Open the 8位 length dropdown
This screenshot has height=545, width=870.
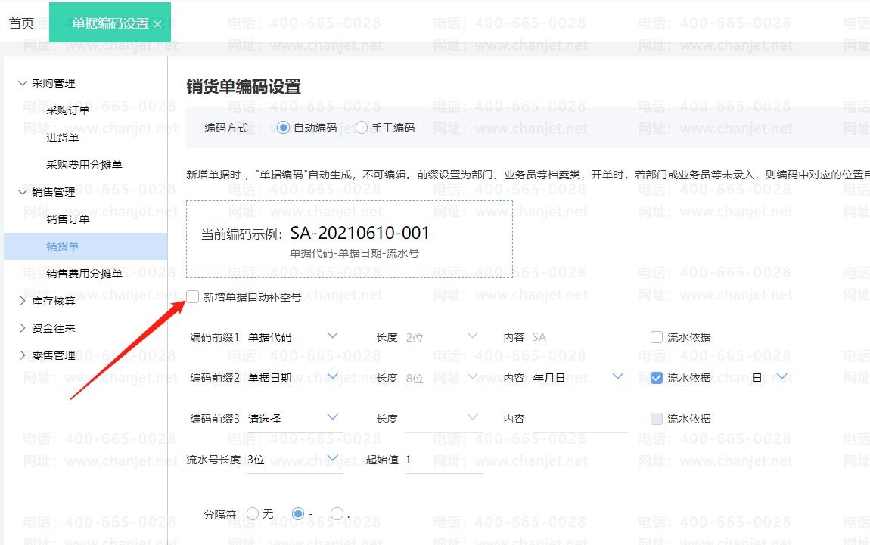443,378
